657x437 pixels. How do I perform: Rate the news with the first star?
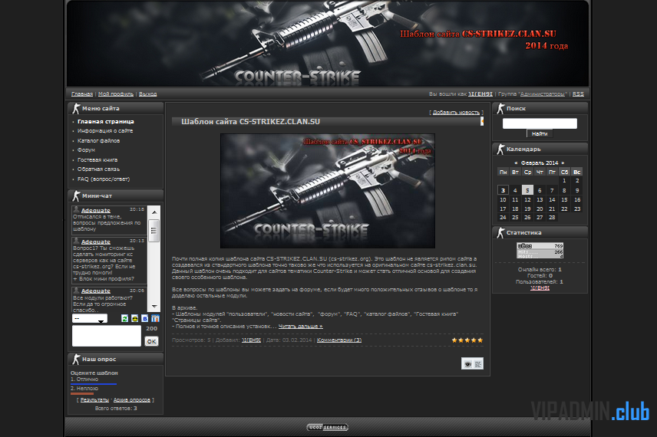[x=454, y=340]
